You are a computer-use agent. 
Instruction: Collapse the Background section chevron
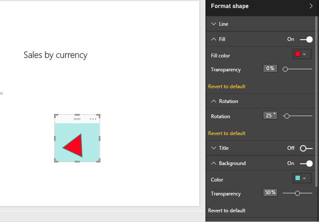tap(214, 163)
